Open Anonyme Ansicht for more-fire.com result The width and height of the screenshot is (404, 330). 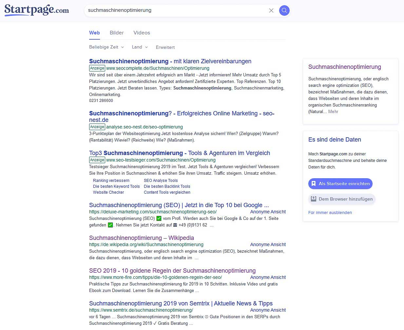pos(268,278)
